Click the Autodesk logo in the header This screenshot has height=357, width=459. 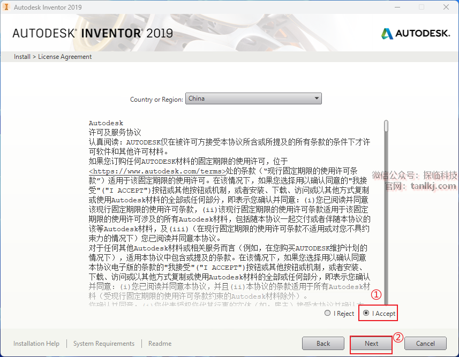pos(416,33)
